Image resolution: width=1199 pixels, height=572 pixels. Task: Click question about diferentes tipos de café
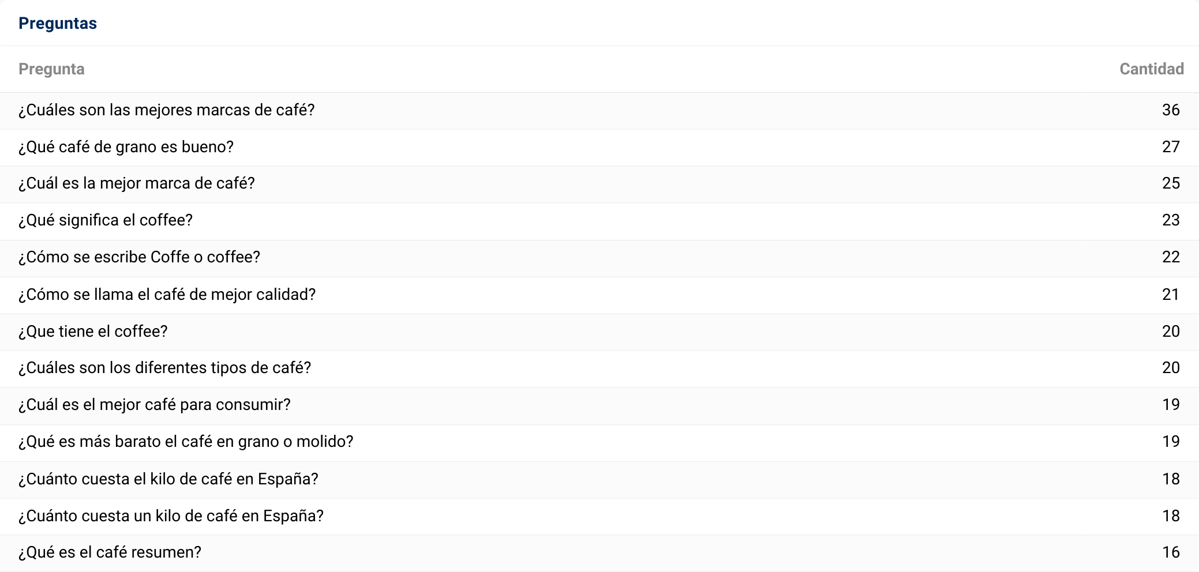(164, 368)
